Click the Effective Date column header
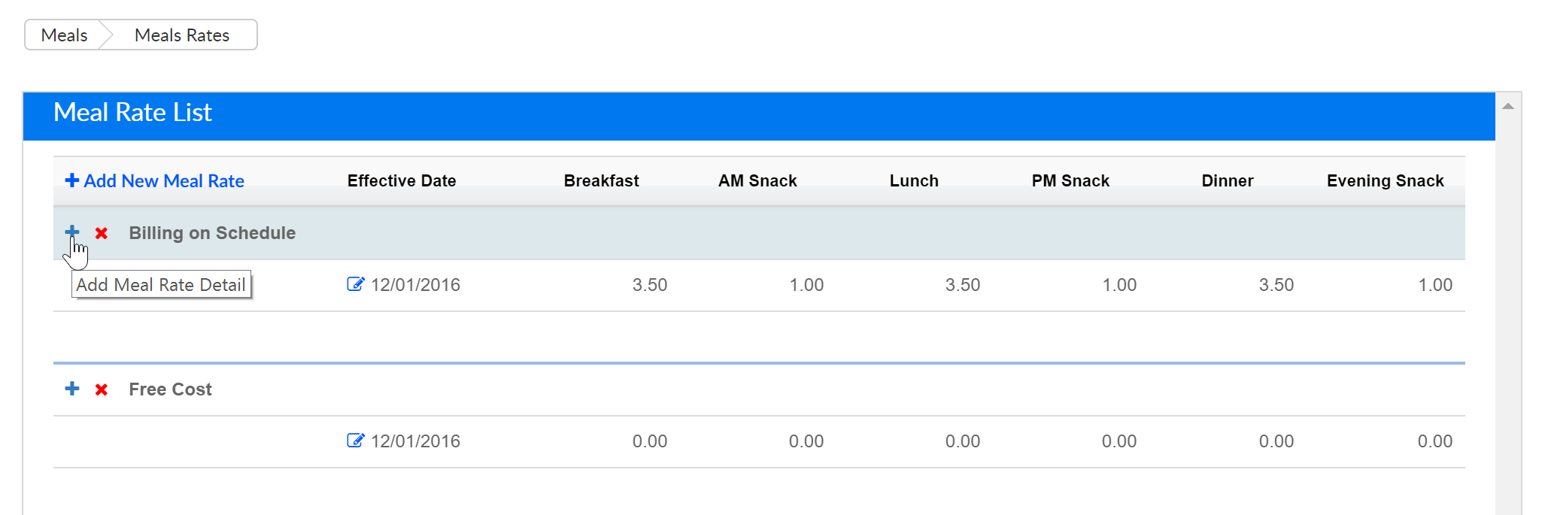The image size is (1542, 515). click(402, 181)
